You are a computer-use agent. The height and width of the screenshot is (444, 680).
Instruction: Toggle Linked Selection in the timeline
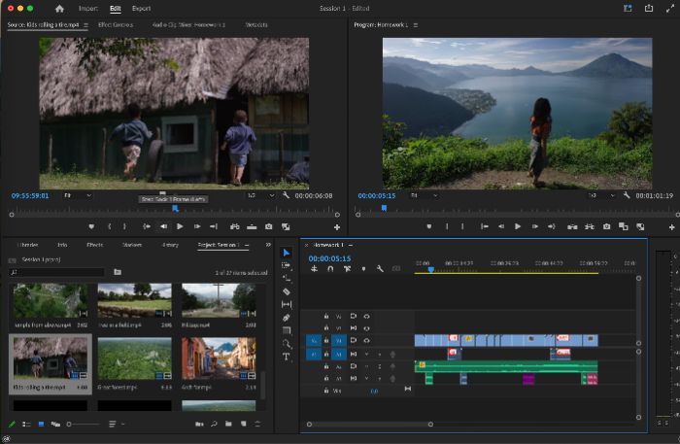347,269
